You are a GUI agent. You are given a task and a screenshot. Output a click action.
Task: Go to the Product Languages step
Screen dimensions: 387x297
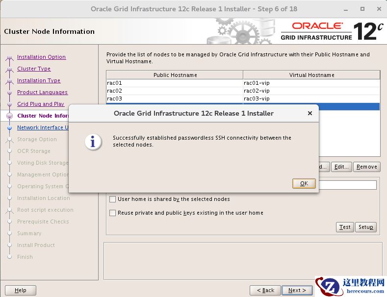[x=43, y=92]
